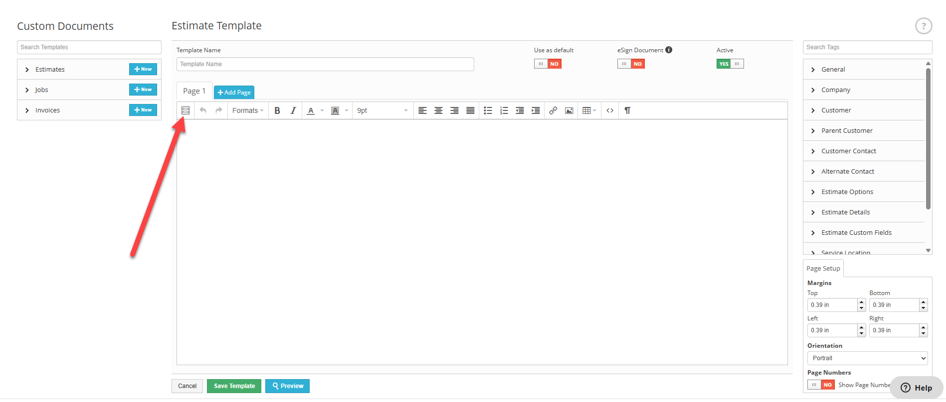Expand the Customer Contact tags section
This screenshot has height=402, width=946.
click(864, 151)
